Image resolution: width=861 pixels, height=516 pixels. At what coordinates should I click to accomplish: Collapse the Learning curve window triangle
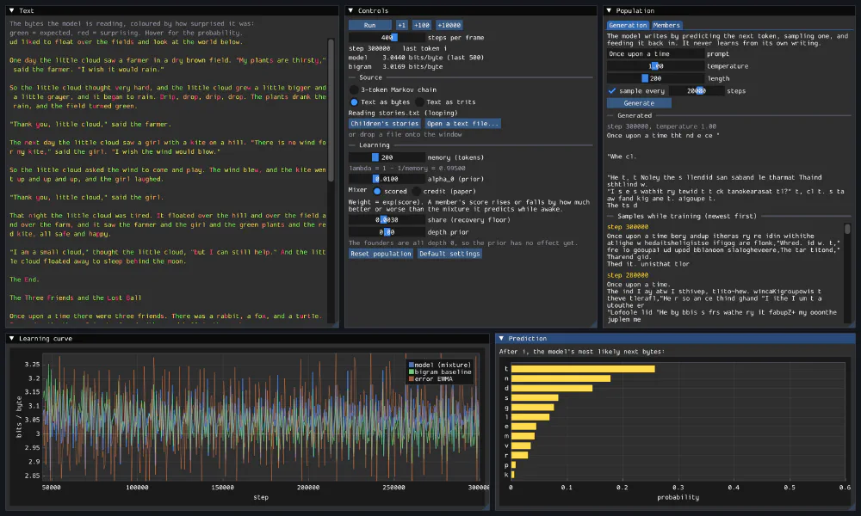point(11,338)
